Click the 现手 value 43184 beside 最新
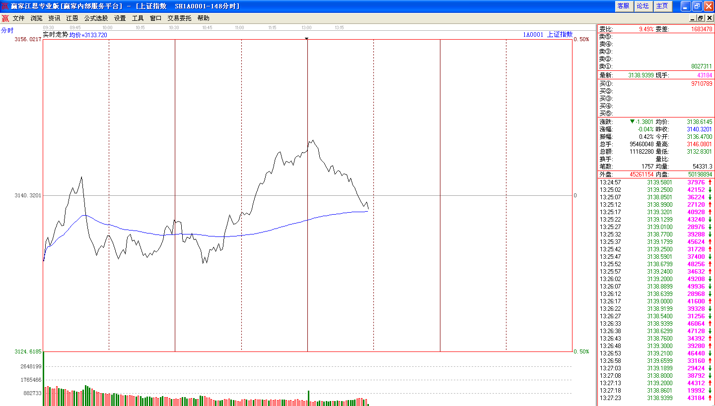This screenshot has height=406, width=715. point(705,75)
